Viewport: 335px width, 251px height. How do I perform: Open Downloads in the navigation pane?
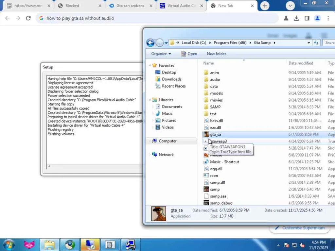click(171, 79)
